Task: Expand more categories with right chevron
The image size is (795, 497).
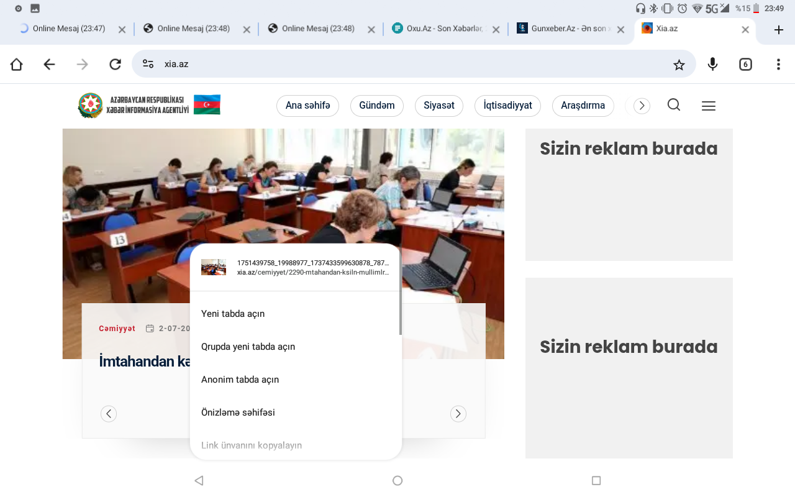Action: pyautogui.click(x=642, y=106)
